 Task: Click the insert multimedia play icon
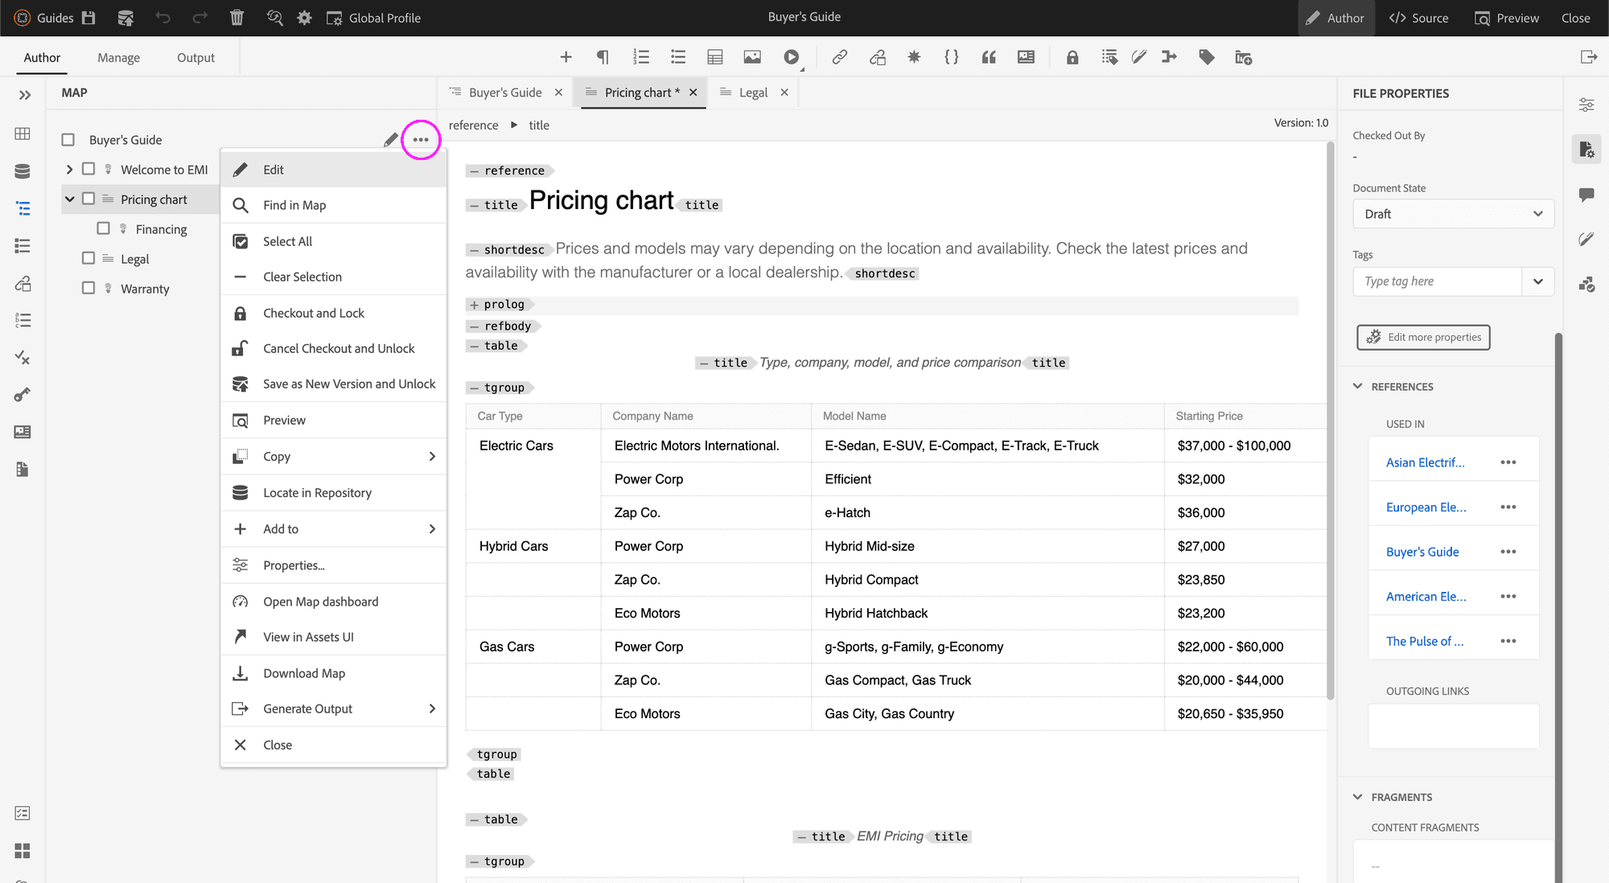[792, 57]
